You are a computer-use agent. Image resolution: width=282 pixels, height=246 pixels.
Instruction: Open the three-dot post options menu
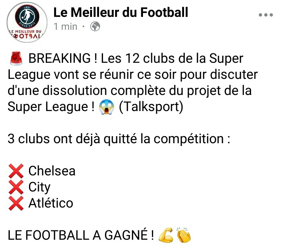[x=266, y=15]
